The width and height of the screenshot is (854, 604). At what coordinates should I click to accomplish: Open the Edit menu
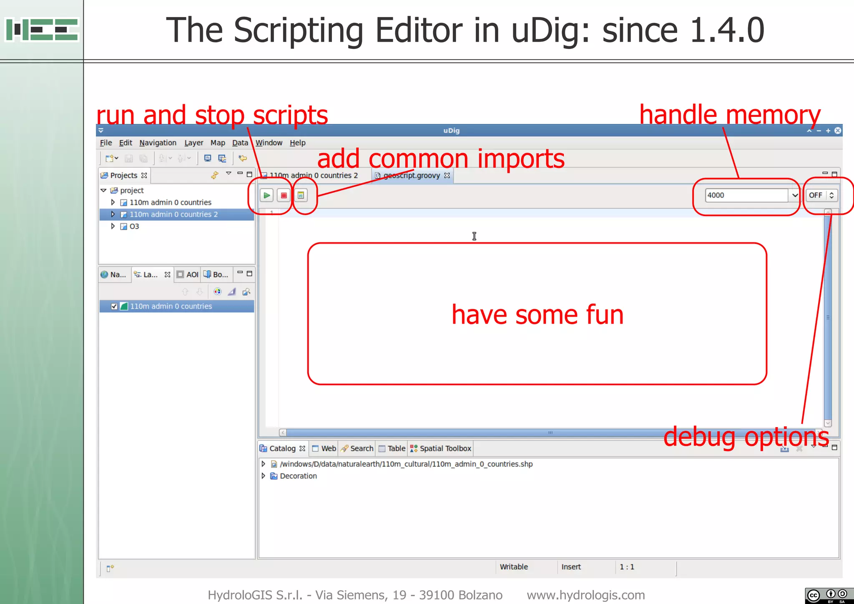(126, 143)
